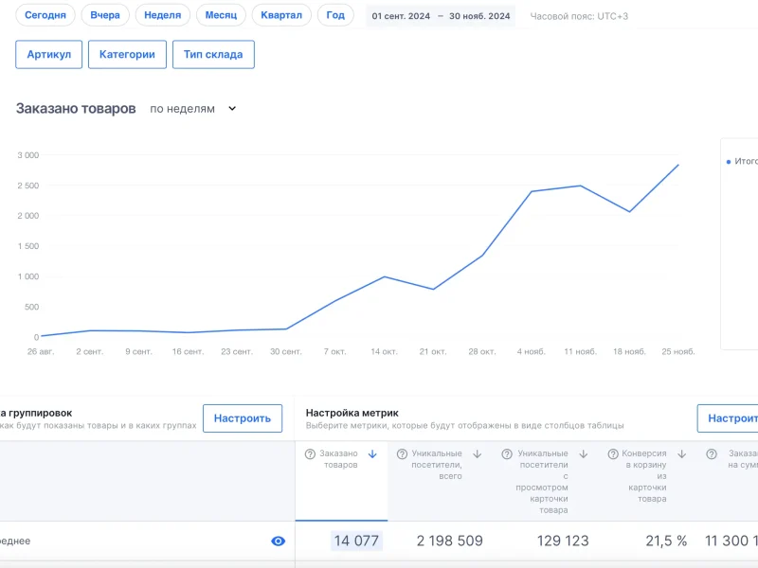The height and width of the screenshot is (568, 758).
Task: Click help icon beside 'Заказано товаров' column
Action: coord(310,454)
